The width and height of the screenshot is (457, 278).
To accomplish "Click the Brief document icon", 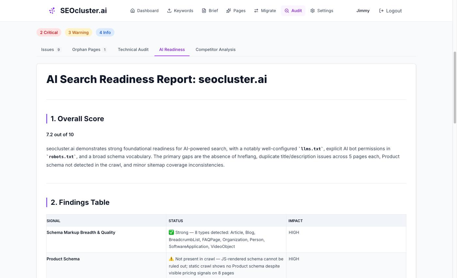I will click(204, 11).
